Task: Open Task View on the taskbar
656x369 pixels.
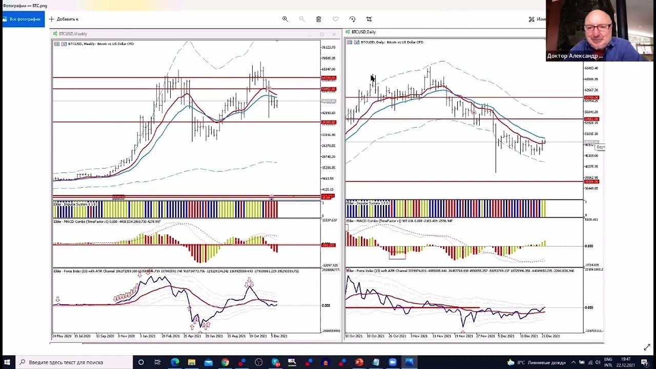Action: (157, 362)
